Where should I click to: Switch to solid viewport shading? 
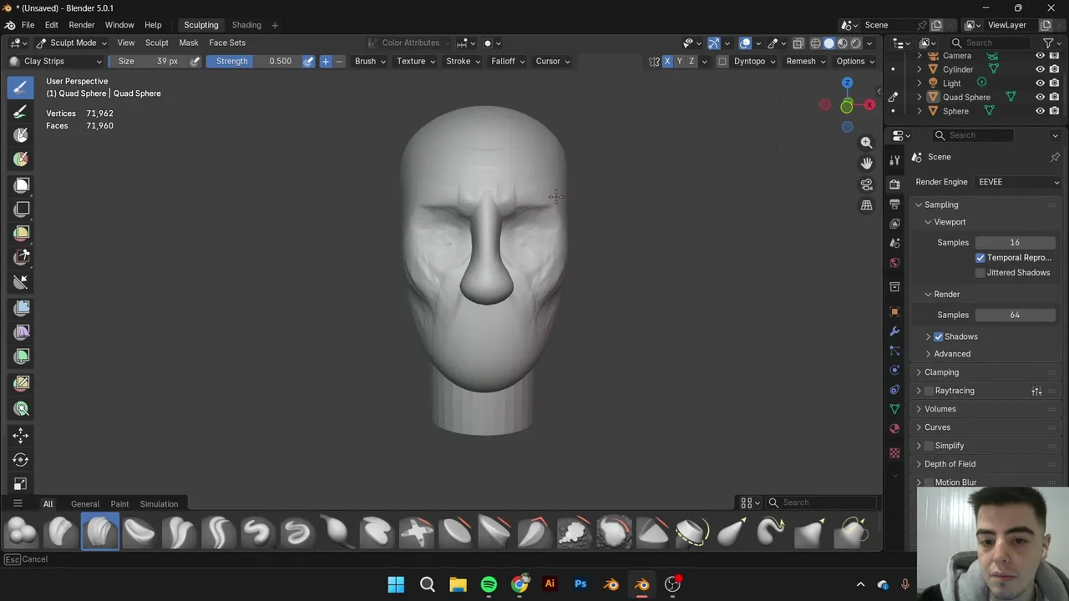tap(828, 43)
